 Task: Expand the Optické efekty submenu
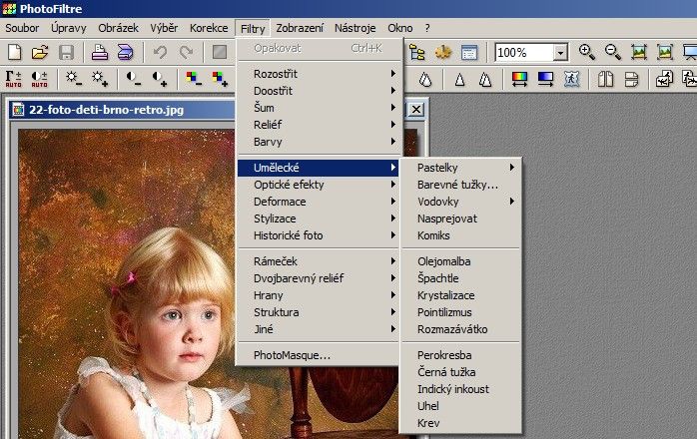(319, 185)
